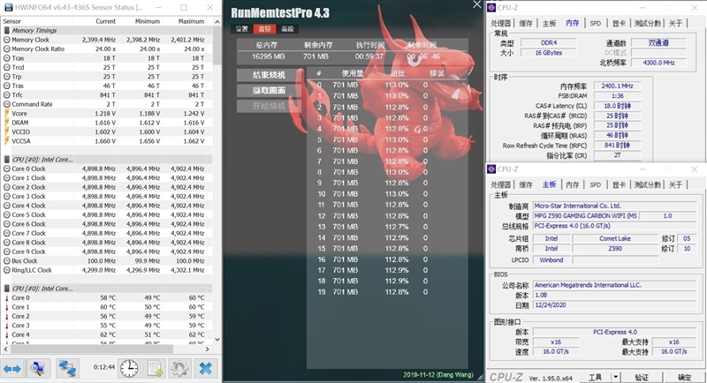Select the 监控 tab in RunMemtestPro
The width and height of the screenshot is (707, 383).
(264, 29)
